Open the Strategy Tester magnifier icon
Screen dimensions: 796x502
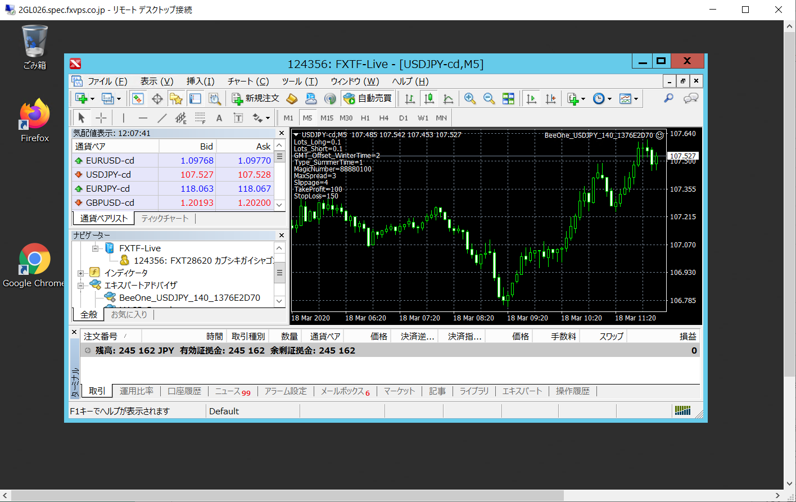point(214,98)
